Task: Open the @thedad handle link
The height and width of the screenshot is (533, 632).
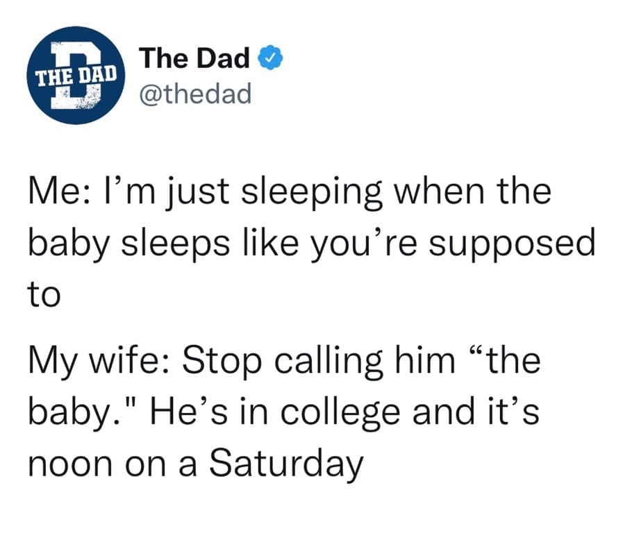Action: [x=195, y=92]
